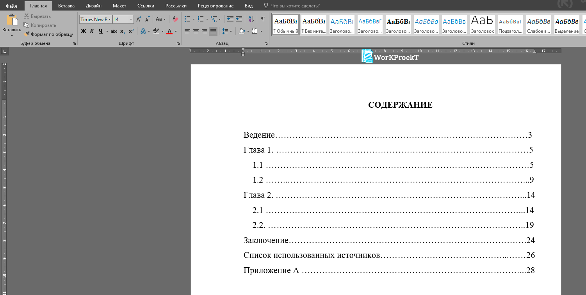Apply strikethrough formatting
This screenshot has width=586, height=295.
pyautogui.click(x=114, y=31)
